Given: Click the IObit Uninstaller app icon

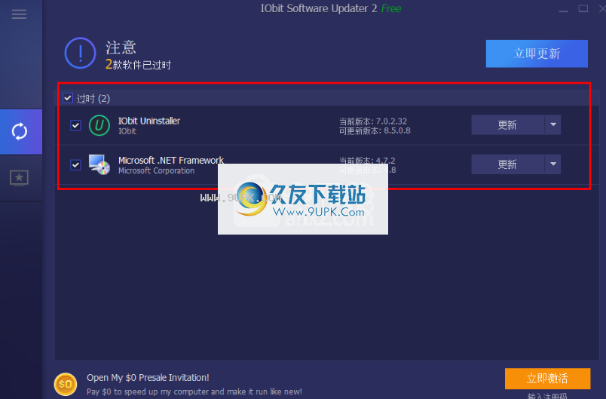Looking at the screenshot, I should 99,125.
